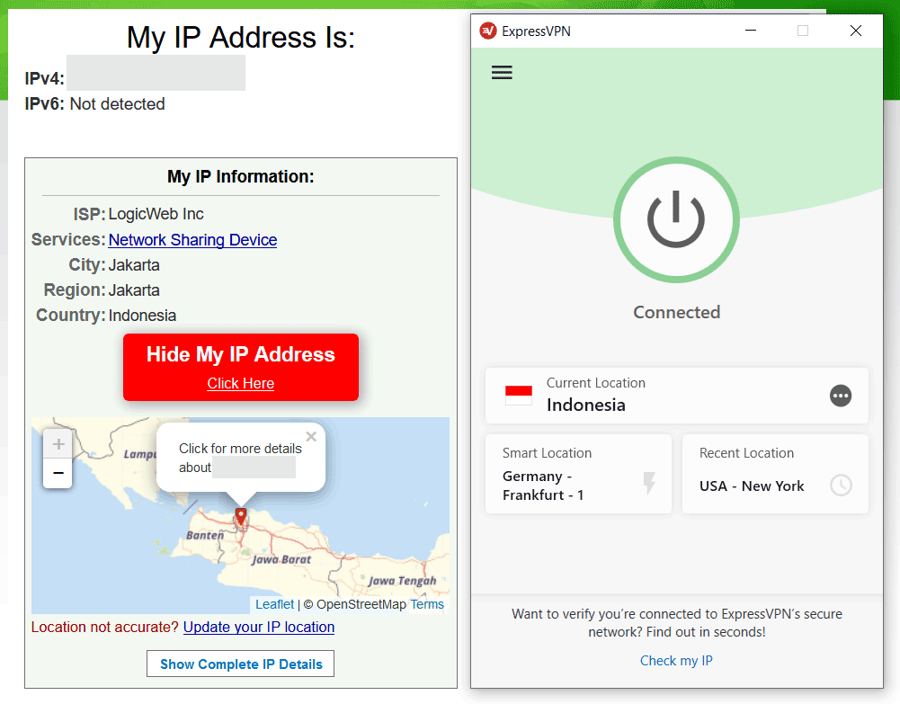Click the 'Jawa Barat' map label
This screenshot has height=704, width=900.
(281, 559)
